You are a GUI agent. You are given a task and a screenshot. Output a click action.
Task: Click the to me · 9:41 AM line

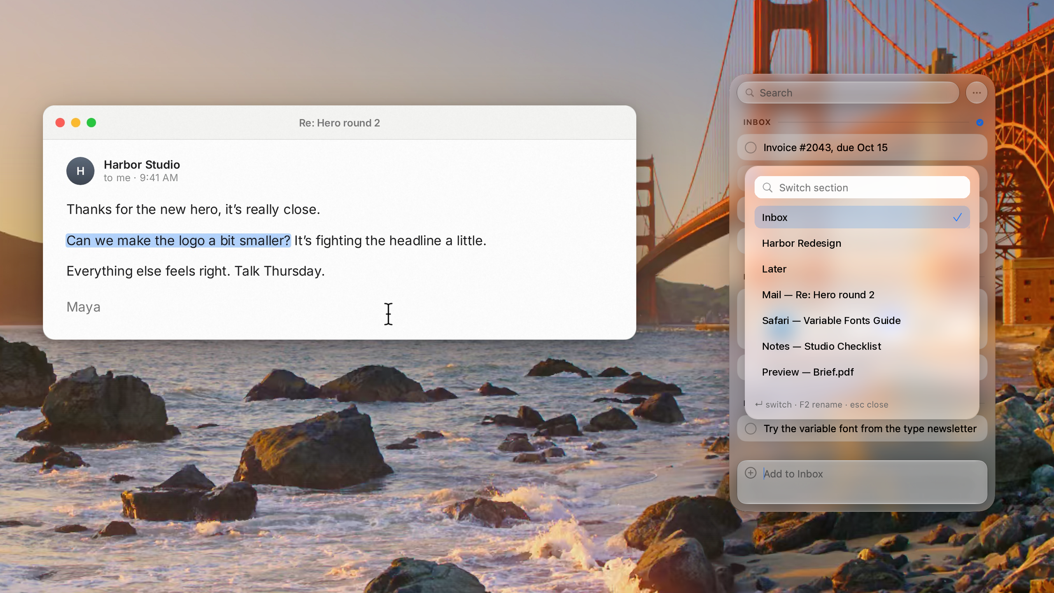[x=141, y=178]
